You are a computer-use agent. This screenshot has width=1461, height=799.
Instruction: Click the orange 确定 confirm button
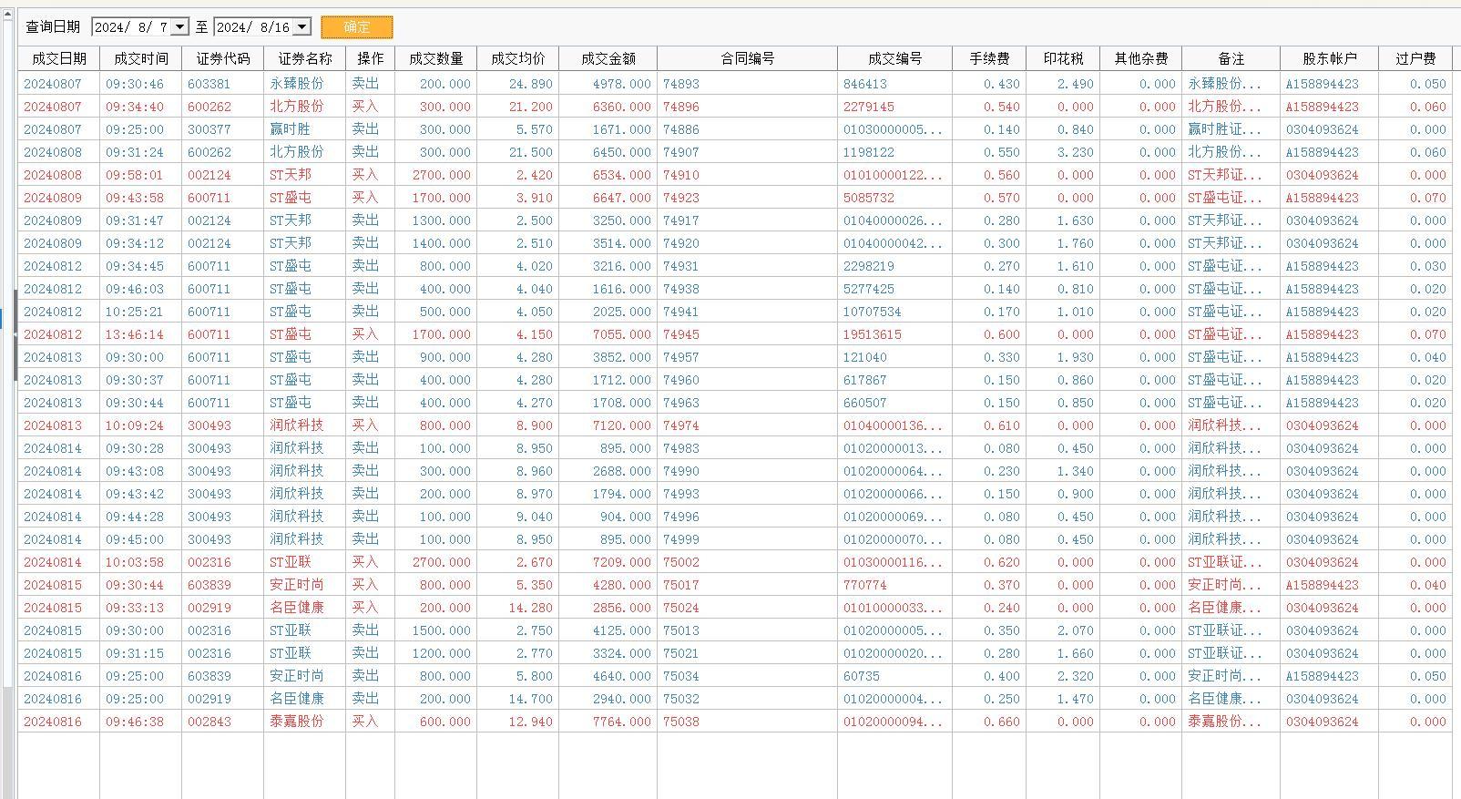pyautogui.click(x=357, y=27)
